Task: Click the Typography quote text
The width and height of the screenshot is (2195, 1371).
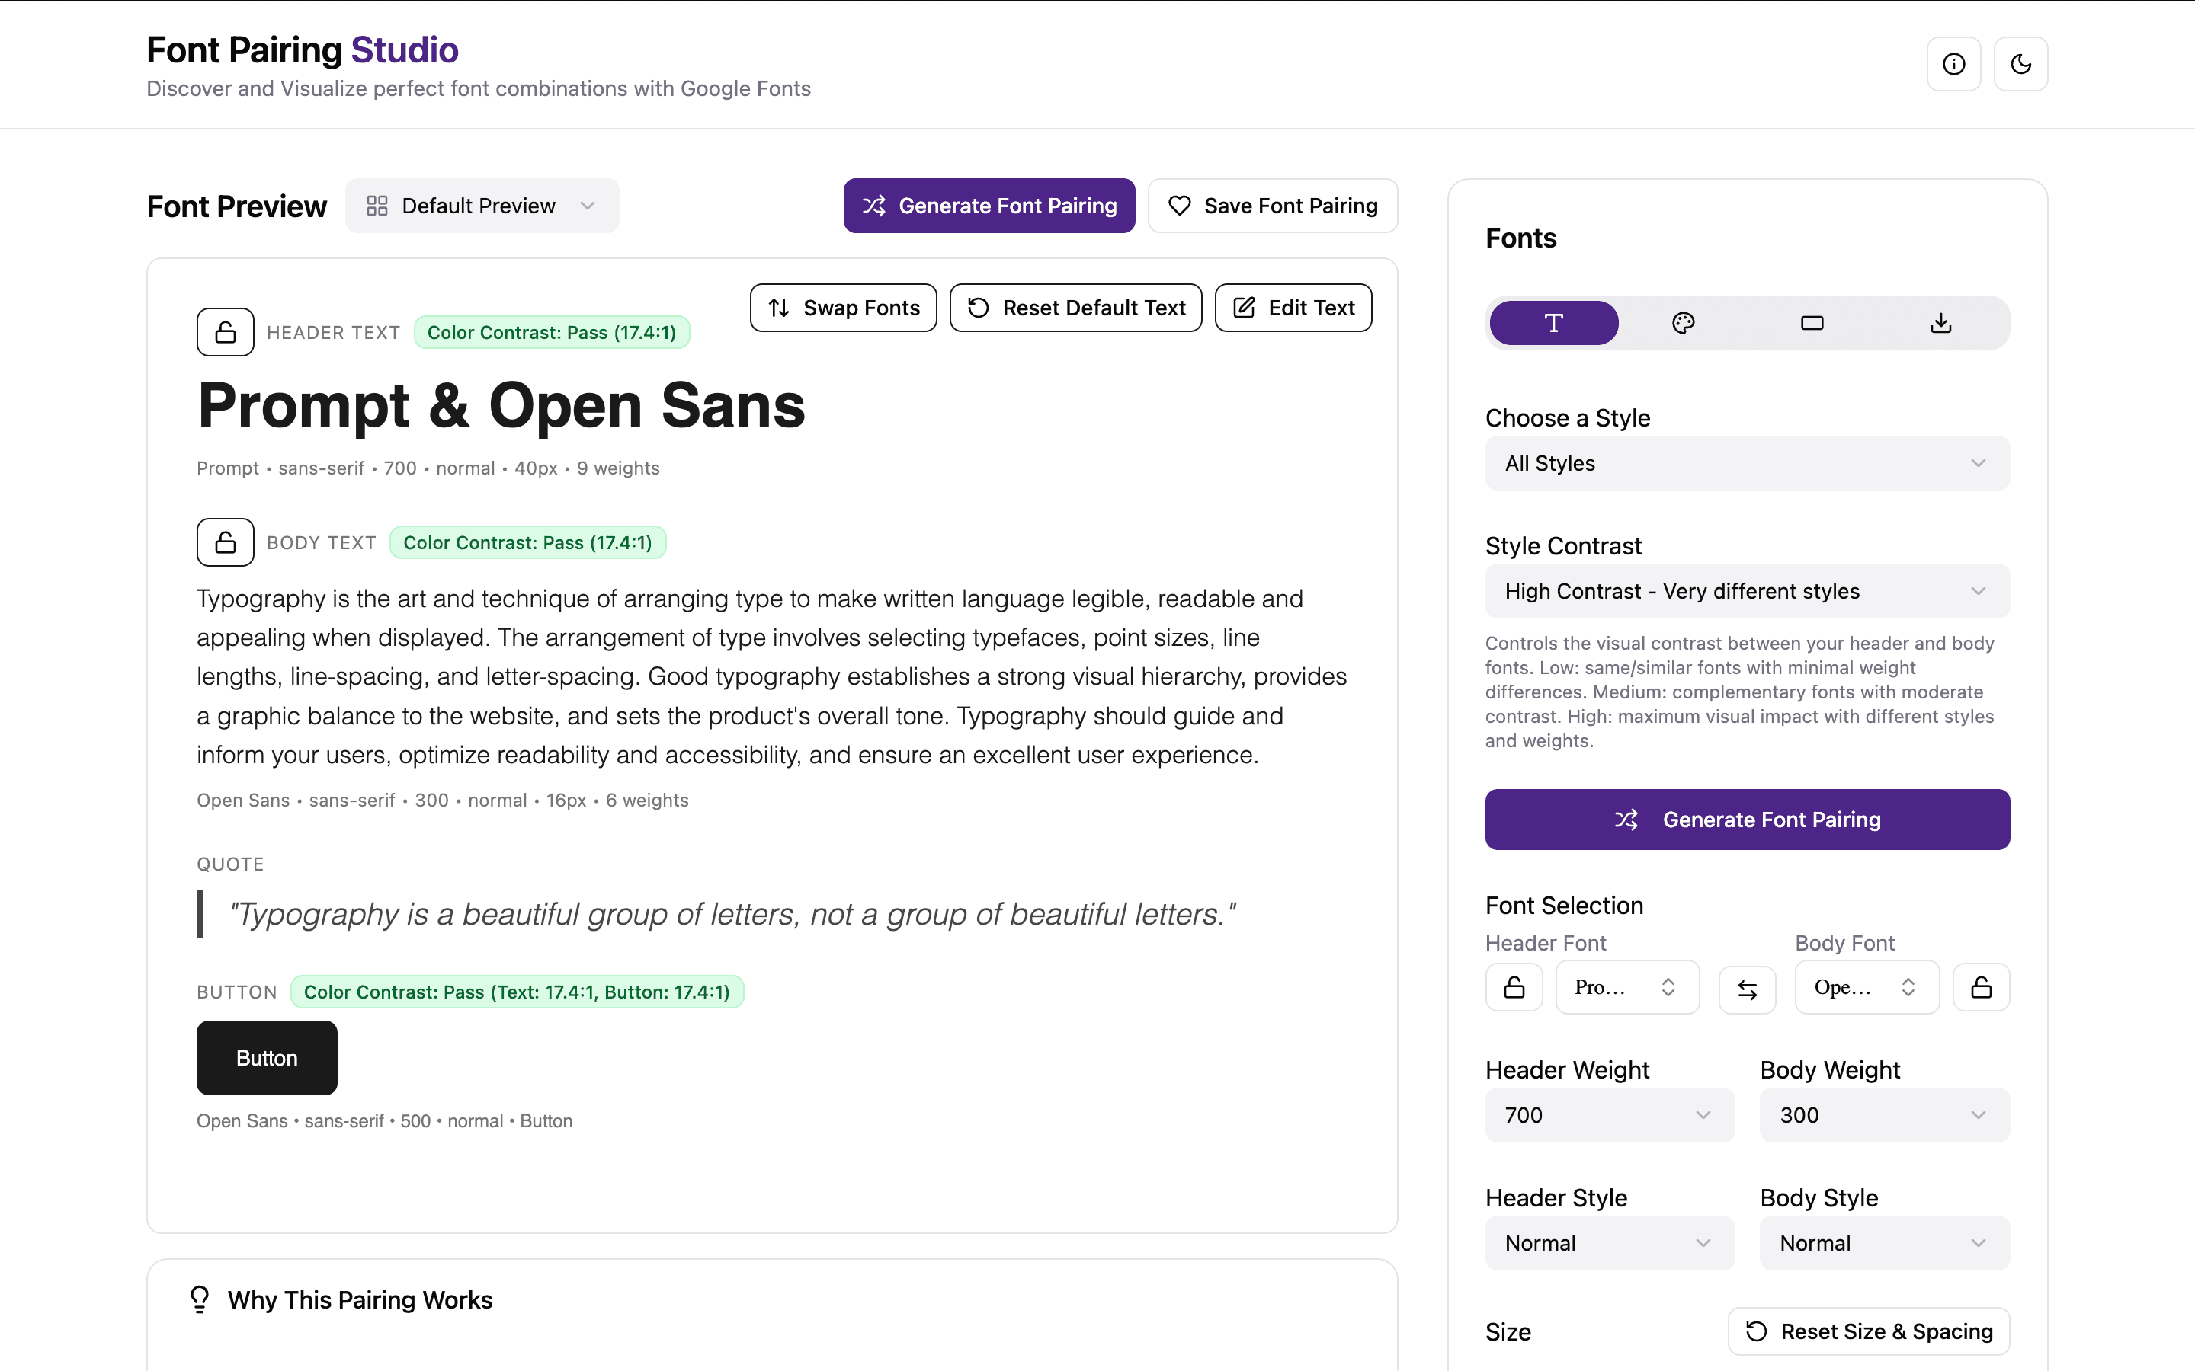Action: click(x=732, y=914)
